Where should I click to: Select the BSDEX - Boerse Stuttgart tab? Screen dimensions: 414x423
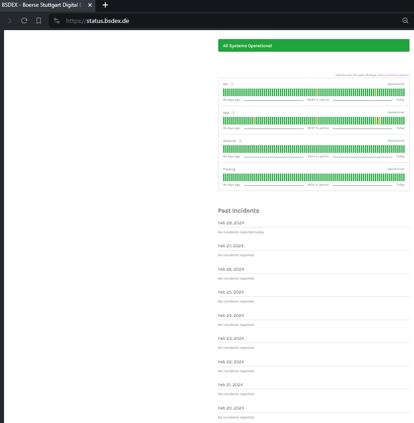tap(41, 5)
